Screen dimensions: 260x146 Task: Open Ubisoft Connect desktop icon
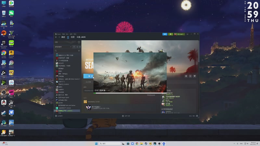(11, 64)
